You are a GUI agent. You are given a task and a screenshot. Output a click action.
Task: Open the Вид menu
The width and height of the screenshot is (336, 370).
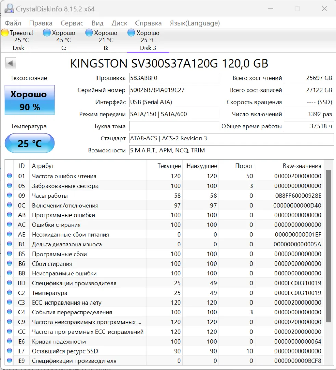click(x=98, y=23)
